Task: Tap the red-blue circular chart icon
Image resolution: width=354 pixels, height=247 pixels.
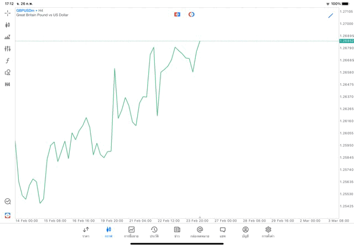Action: pos(191,14)
